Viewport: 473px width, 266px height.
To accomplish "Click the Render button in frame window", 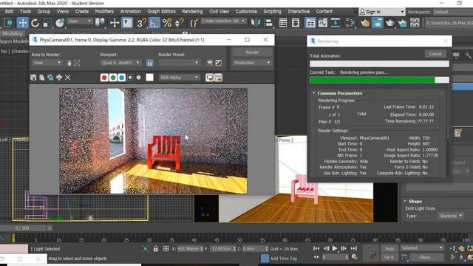I will click(252, 52).
